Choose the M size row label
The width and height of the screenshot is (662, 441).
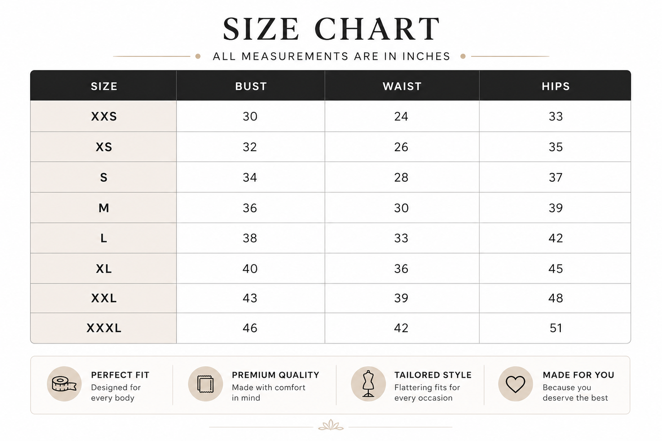pyautogui.click(x=104, y=208)
